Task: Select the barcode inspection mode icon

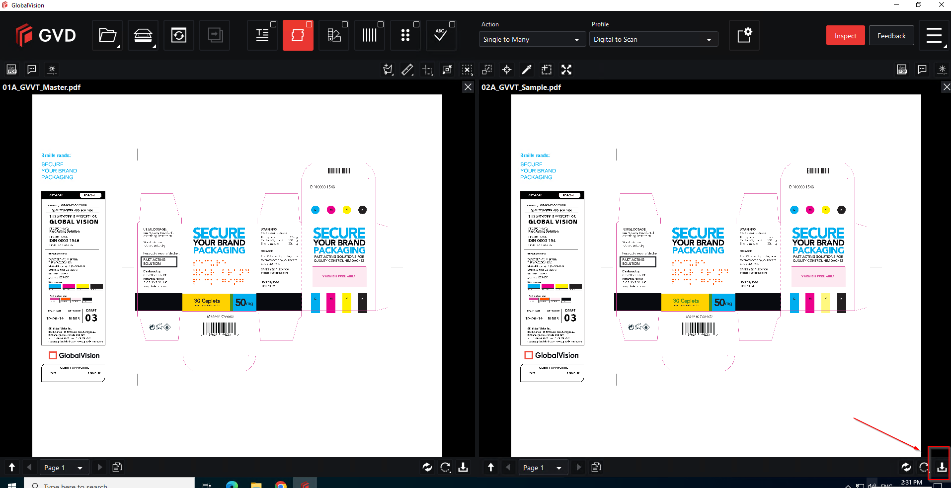Action: click(x=369, y=35)
